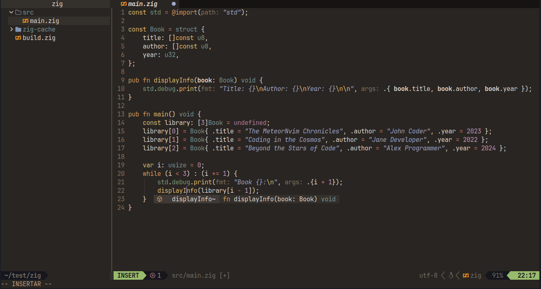Click displayInfo in the function definition line
Image resolution: width=541 pixels, height=289 pixels.
[173, 80]
